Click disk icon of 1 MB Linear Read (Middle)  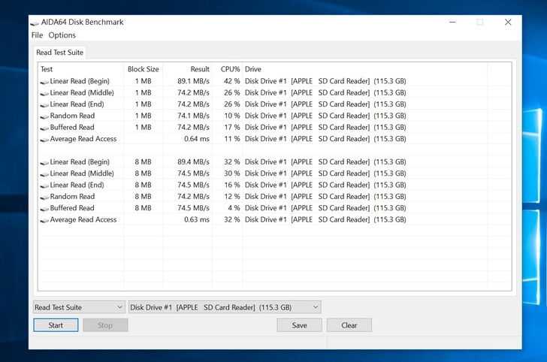[44, 93]
